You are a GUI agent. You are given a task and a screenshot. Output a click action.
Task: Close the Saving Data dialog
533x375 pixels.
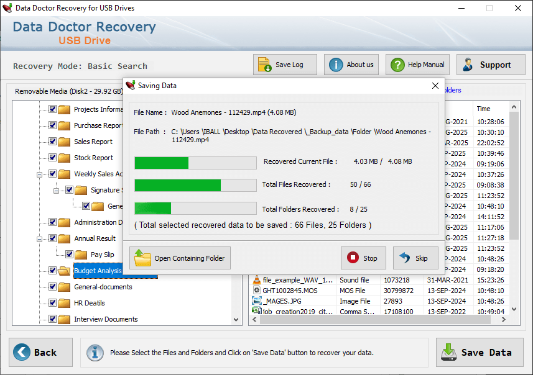435,86
